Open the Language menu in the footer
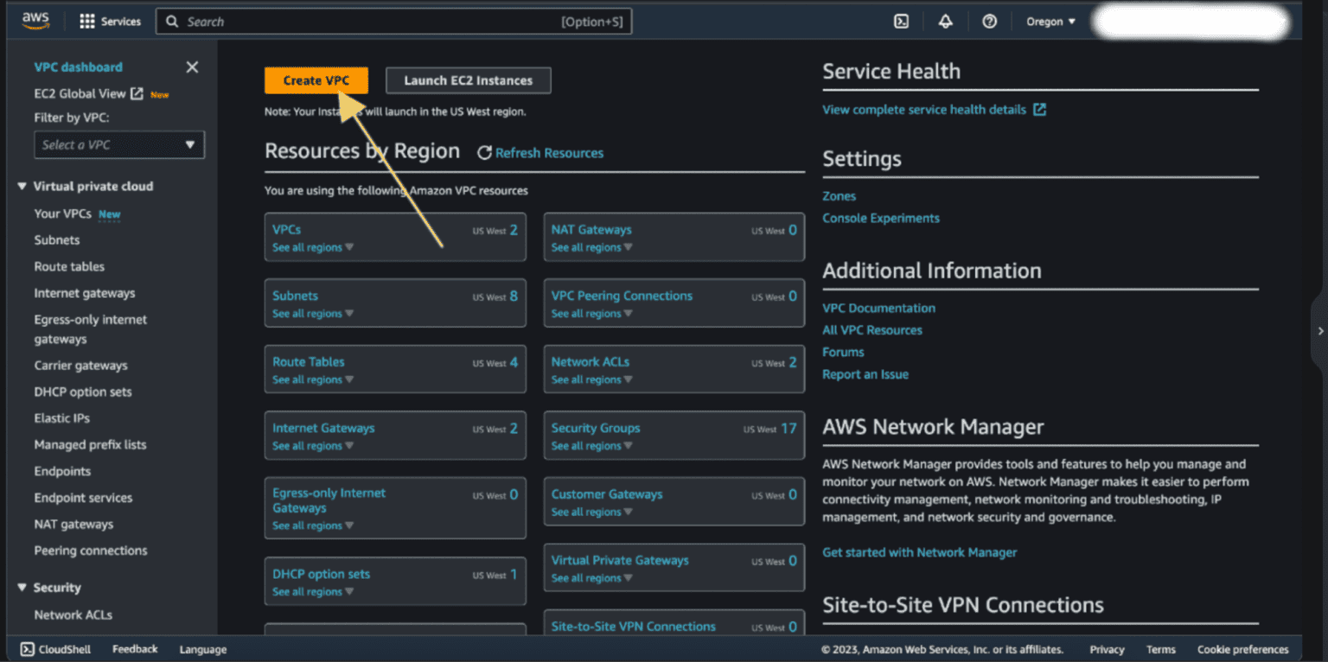This screenshot has width=1328, height=662. 202,649
